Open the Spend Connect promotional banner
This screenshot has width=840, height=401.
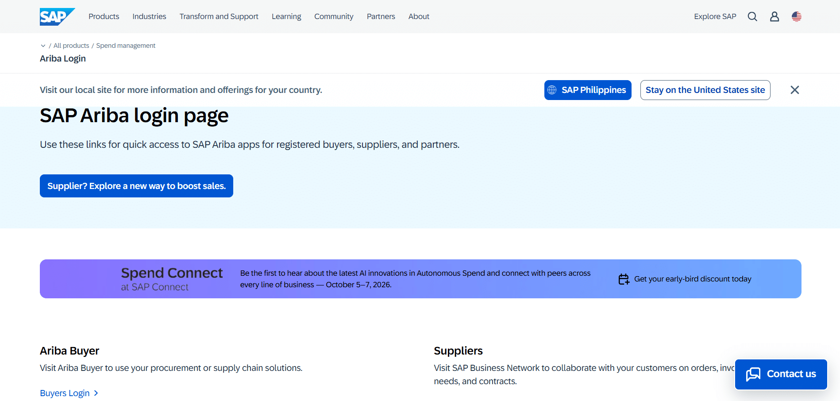click(x=420, y=279)
